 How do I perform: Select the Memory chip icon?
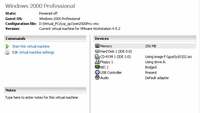97,46
